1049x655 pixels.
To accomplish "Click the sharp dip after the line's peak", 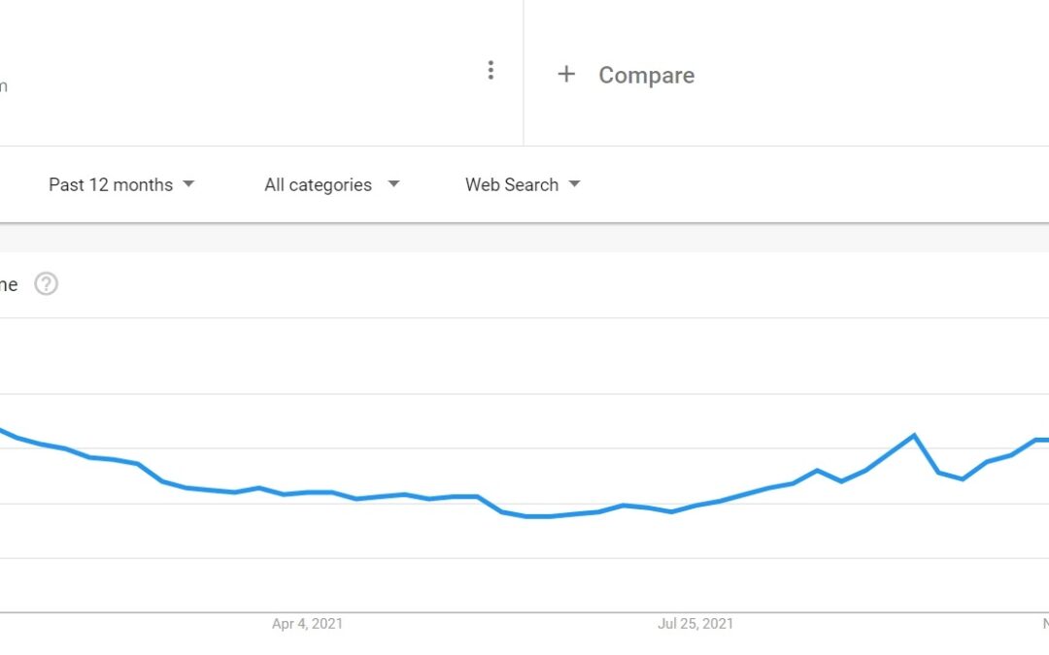I will (962, 478).
